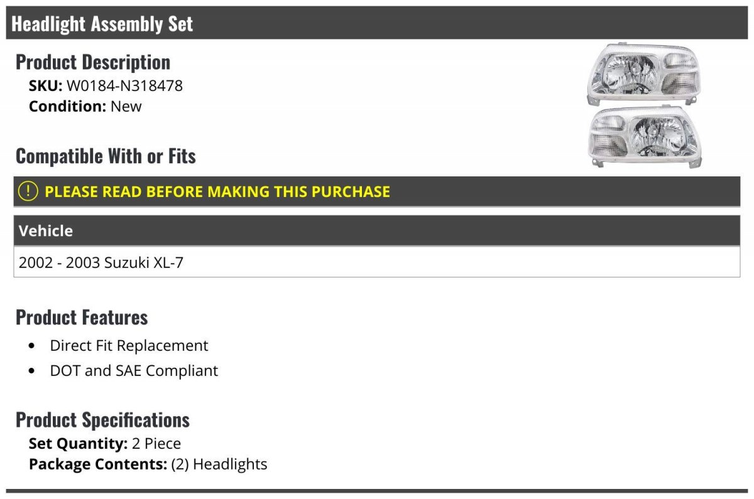
Task: Click the bullet point before Direct Fit
Action: [x=32, y=346]
